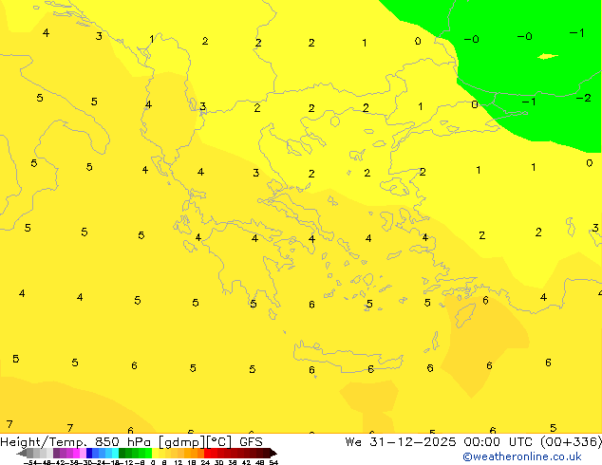Screen dimensions: 602x465
Task: Click the '24' label on color scale
Action: [205, 463]
